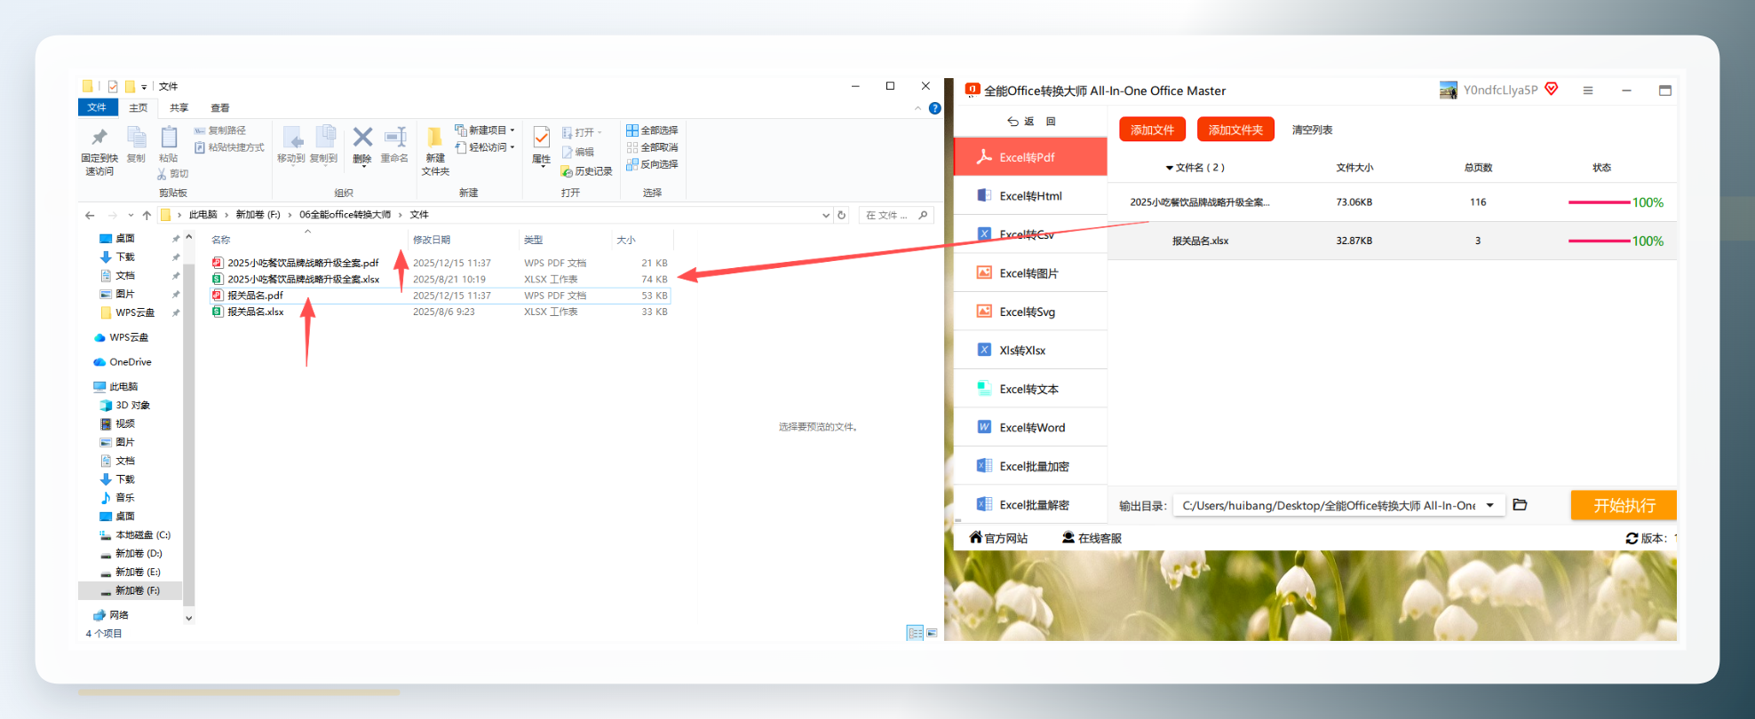Viewport: 1755px width, 719px height.
Task: Select the Excel转图片 option
Action: click(1030, 273)
